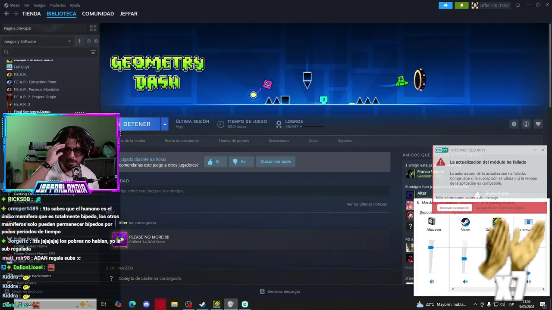The height and width of the screenshot is (310, 552).
Task: Open Gestionar descargas
Action: [x=280, y=291]
